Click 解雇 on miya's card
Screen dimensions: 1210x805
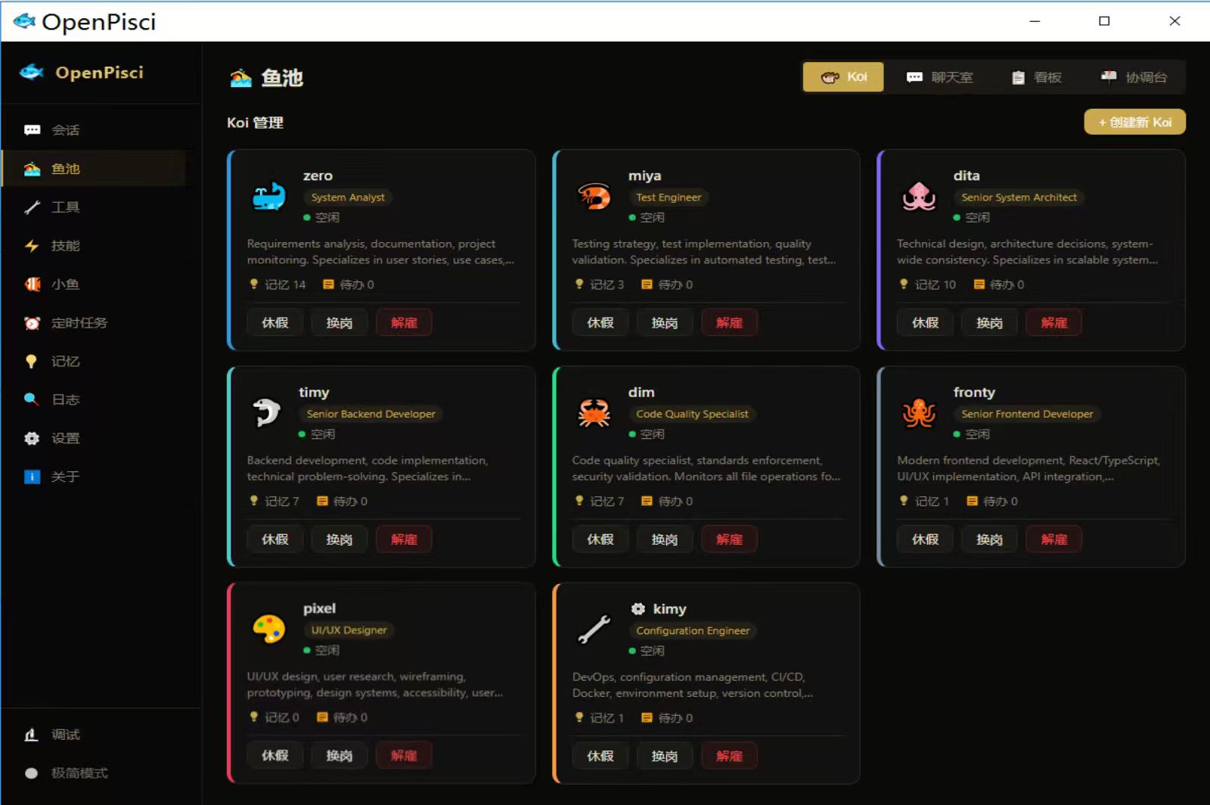(730, 323)
